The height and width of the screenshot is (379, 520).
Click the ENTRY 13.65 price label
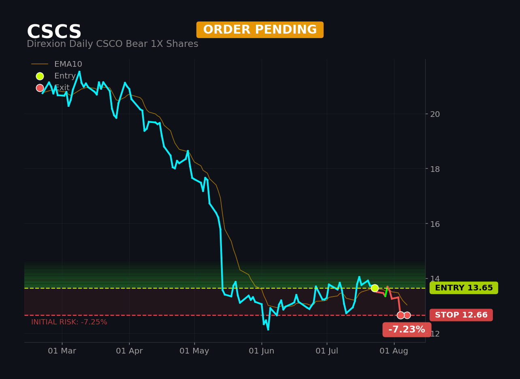point(464,288)
